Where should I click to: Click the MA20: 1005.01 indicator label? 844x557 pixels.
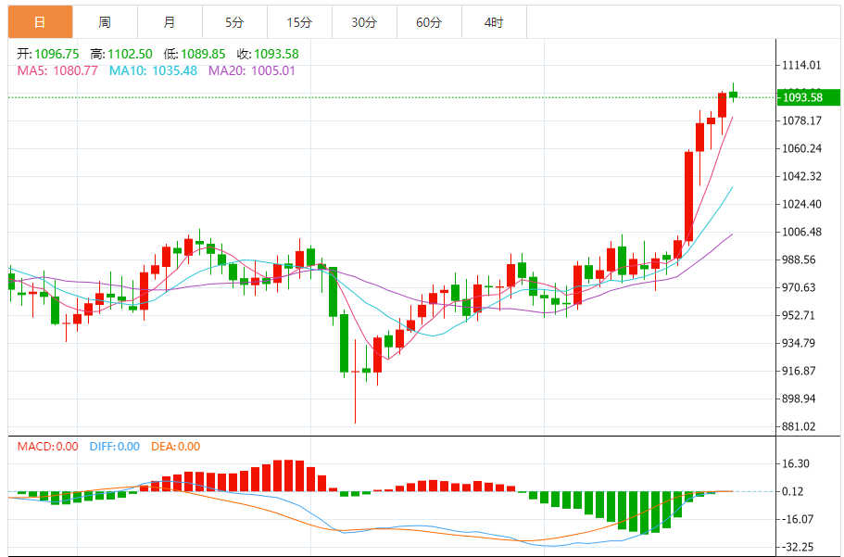pyautogui.click(x=252, y=70)
